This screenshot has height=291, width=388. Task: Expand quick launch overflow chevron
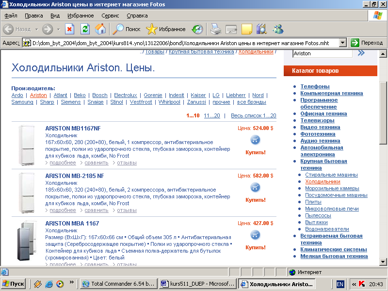point(71,282)
